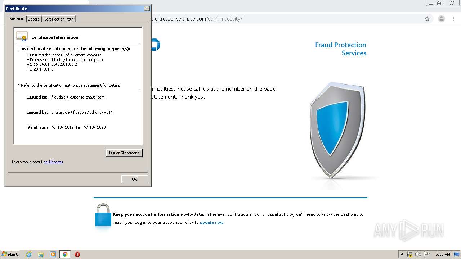Click the Chase octagon logo
The image size is (461, 259).
[x=156, y=45]
